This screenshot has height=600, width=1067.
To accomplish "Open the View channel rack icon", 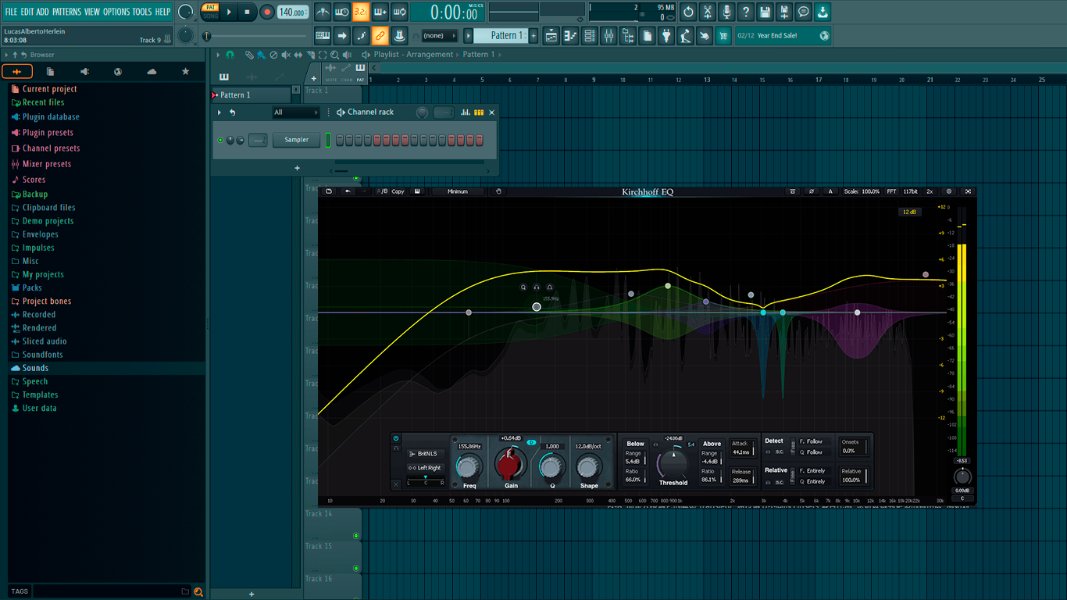I will click(x=590, y=36).
